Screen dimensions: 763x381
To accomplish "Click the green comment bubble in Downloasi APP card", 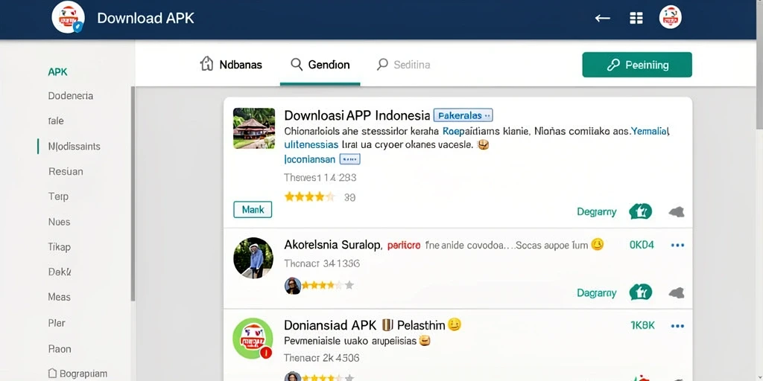I will coord(640,211).
